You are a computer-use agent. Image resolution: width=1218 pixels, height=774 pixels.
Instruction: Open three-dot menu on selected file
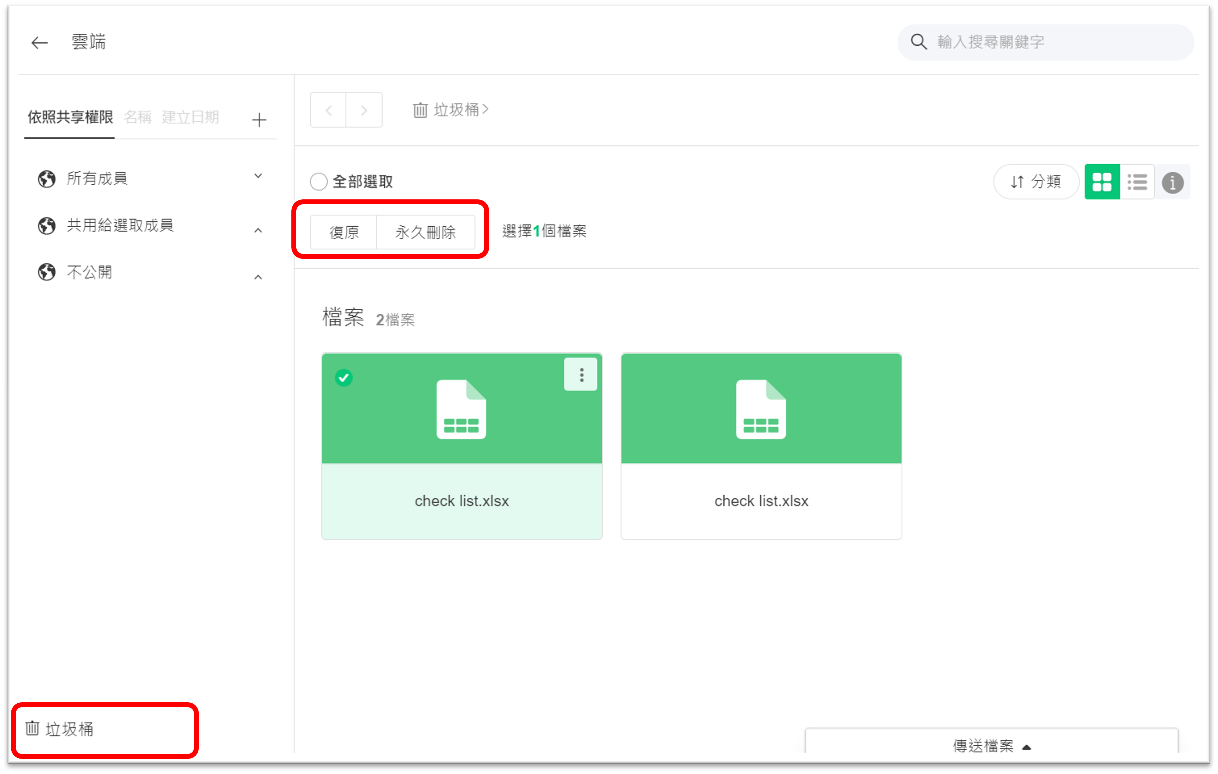click(581, 375)
